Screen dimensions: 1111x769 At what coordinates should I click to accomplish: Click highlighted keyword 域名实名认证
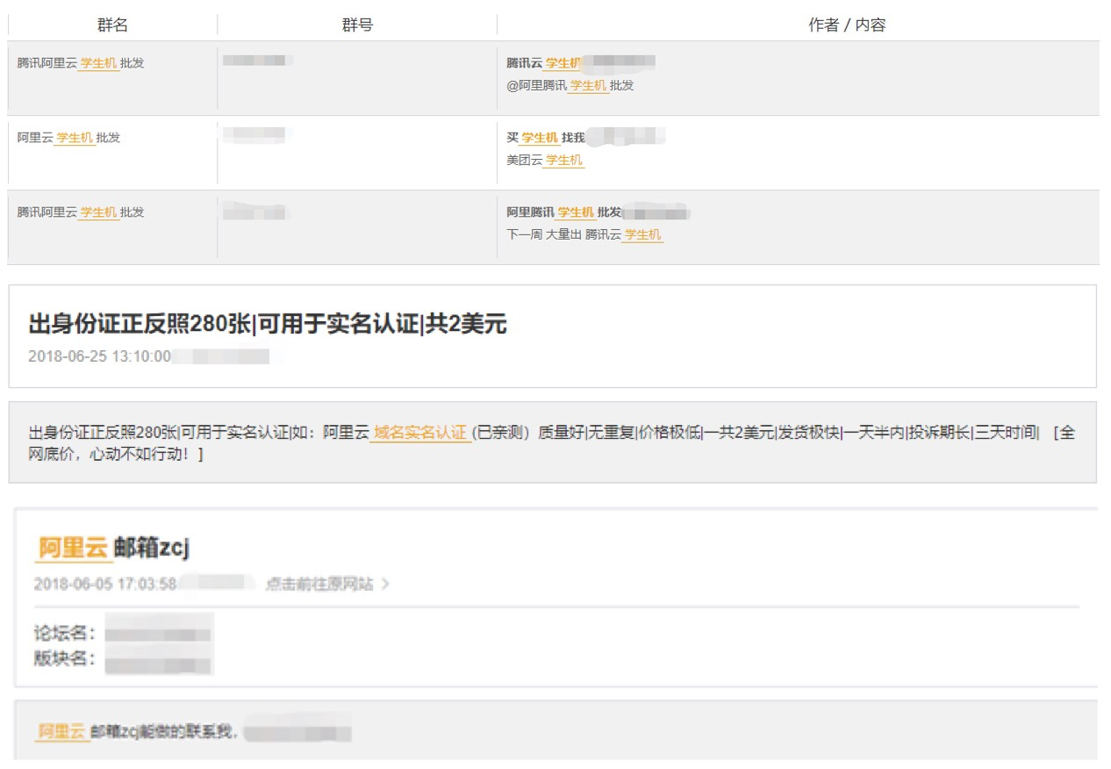419,433
